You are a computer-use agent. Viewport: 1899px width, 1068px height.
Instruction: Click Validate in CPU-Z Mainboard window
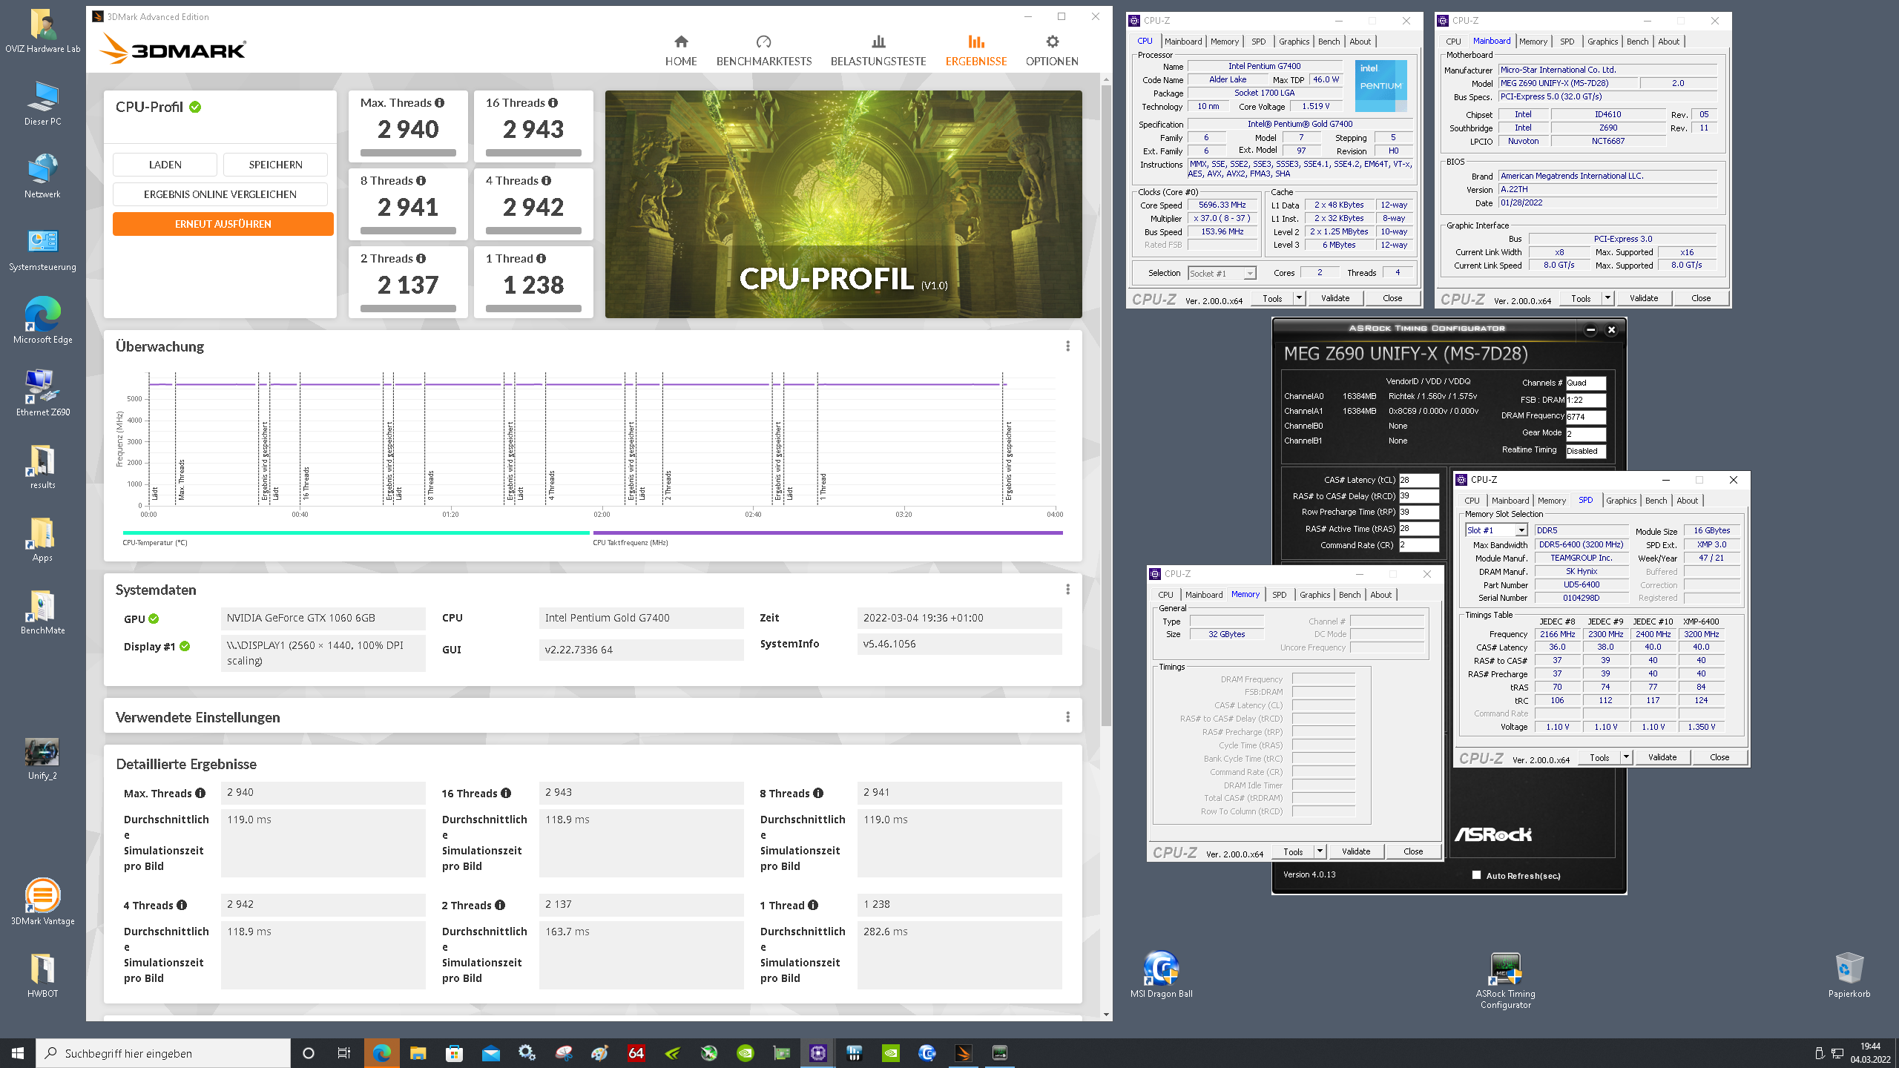coord(1643,298)
